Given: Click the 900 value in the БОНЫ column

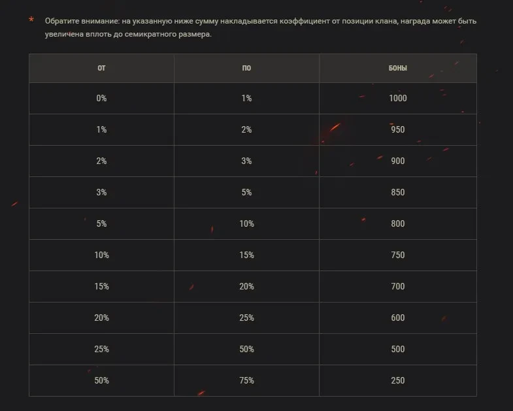Looking at the screenshot, I should coord(397,161).
